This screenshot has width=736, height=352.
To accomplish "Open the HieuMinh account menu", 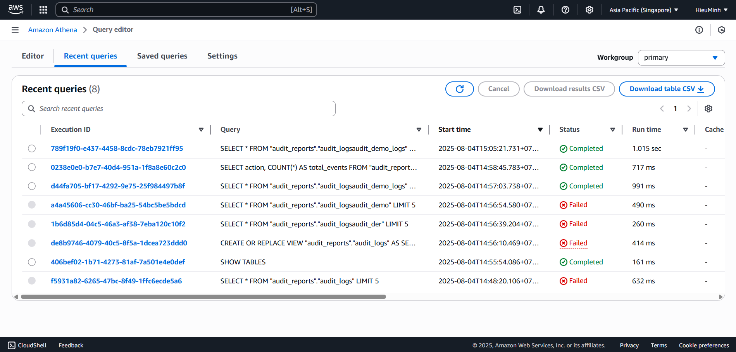I will [x=711, y=10].
